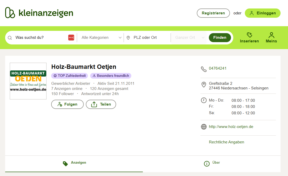Open the Alle Kategorien dropdown
Screen dimensions: 288x176
pyautogui.click(x=100, y=38)
